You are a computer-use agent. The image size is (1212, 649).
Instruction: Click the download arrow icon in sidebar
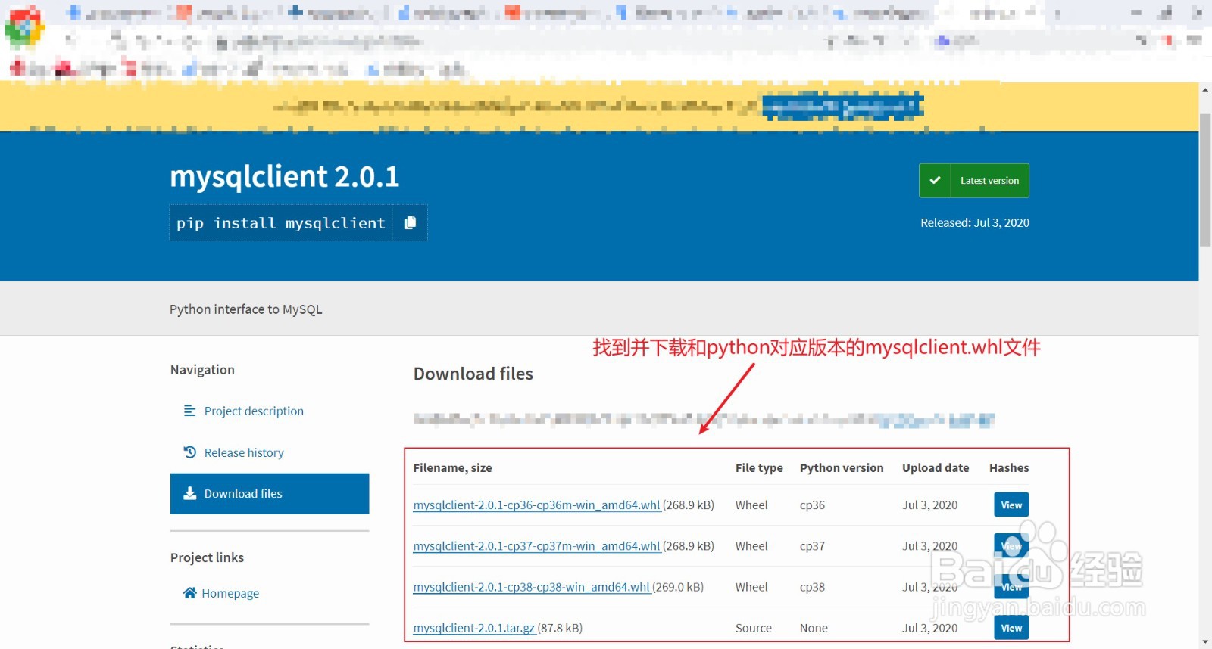click(190, 493)
